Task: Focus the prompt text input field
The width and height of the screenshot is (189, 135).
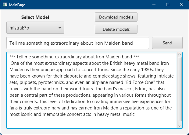Action: pos(77,43)
